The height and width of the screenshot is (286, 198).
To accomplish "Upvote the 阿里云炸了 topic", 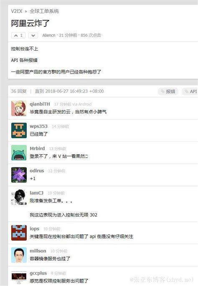I will point(18,36).
